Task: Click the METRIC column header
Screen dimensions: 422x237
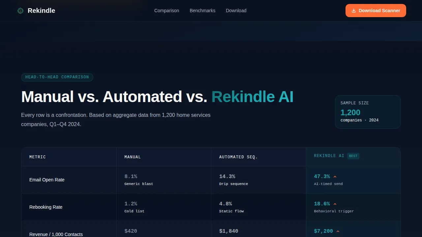Action: click(x=37, y=157)
